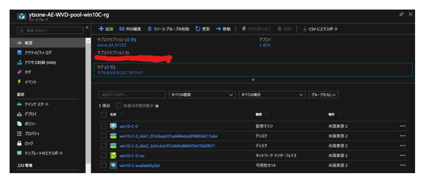Pin this blade to dashboard
427x185 pixels.
coord(401,15)
